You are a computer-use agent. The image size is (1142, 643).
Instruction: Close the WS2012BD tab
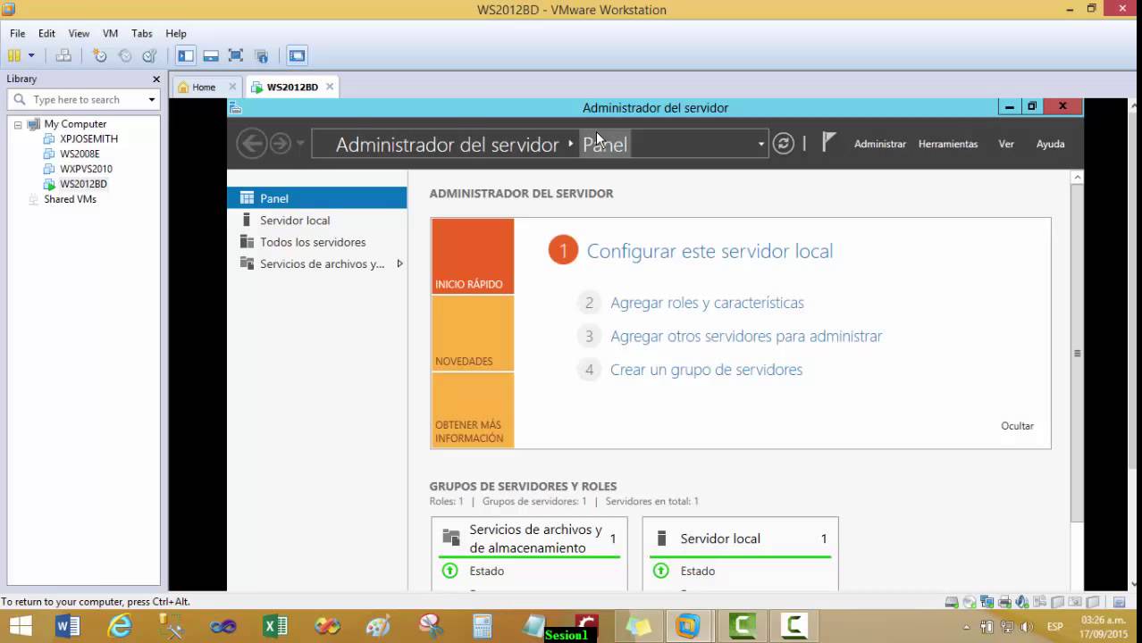point(330,87)
